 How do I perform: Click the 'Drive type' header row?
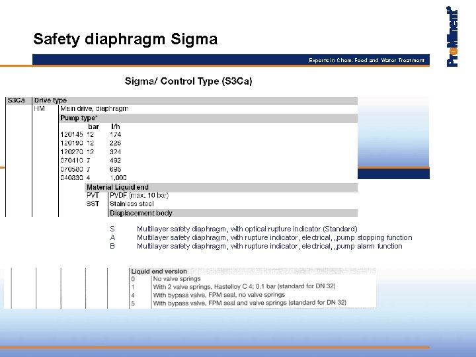pos(195,100)
